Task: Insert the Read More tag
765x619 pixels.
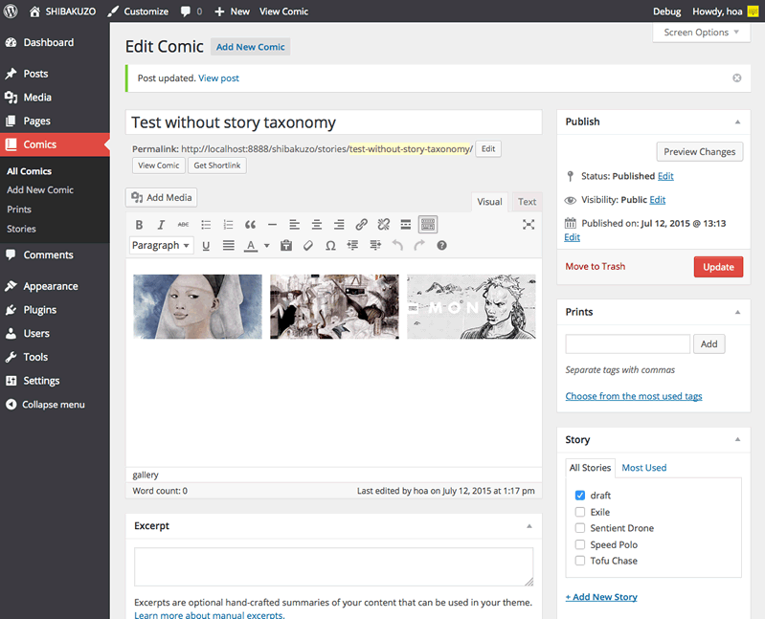Action: pos(405,225)
